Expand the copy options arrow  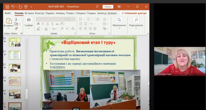click(x=20, y=24)
